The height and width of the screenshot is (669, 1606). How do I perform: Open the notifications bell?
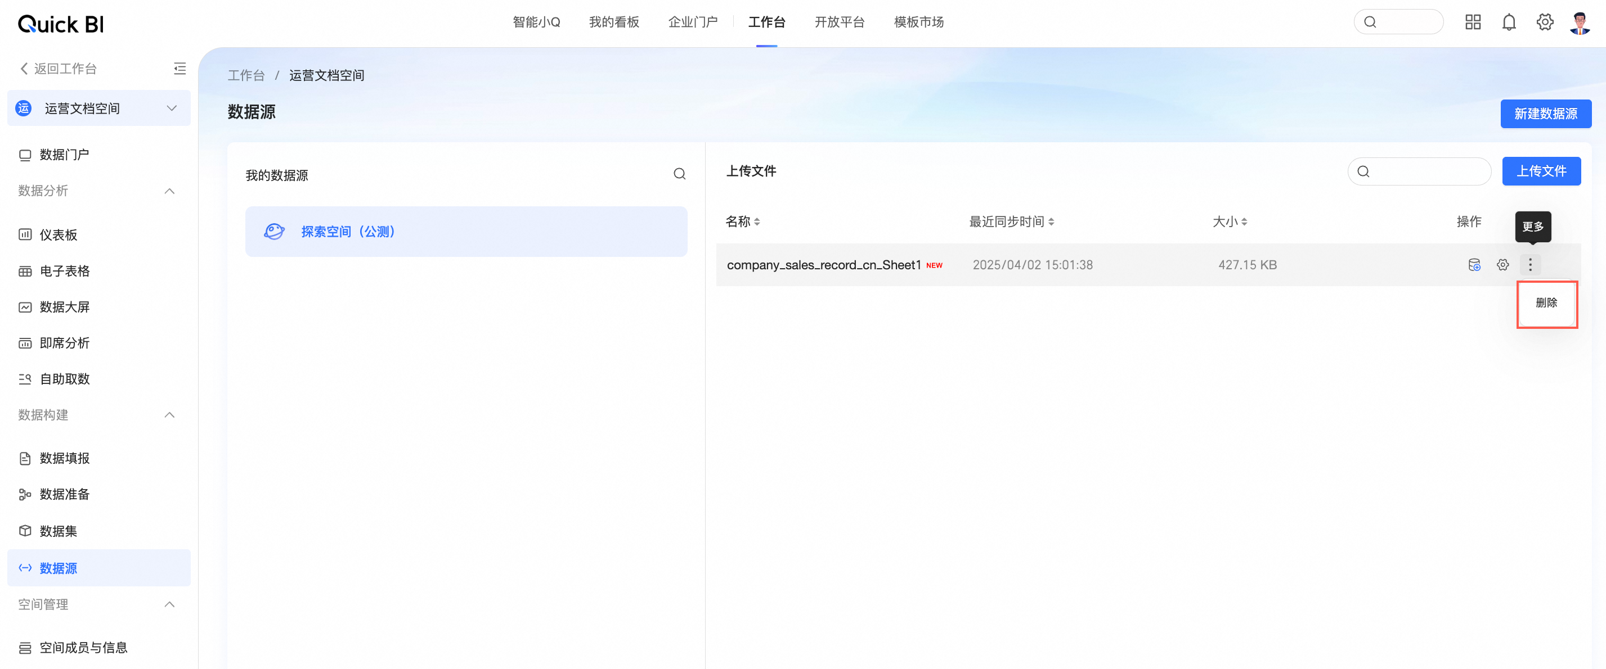[1509, 22]
